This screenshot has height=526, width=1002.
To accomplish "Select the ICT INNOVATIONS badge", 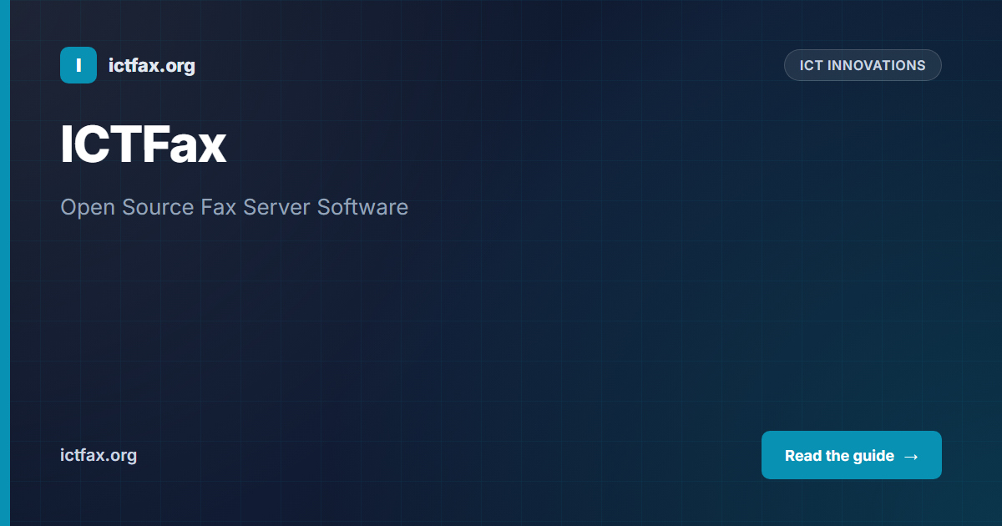I will (x=863, y=65).
